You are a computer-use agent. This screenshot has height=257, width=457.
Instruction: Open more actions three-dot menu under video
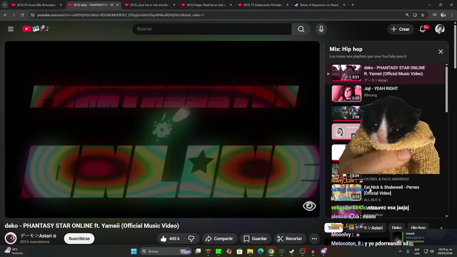314,238
